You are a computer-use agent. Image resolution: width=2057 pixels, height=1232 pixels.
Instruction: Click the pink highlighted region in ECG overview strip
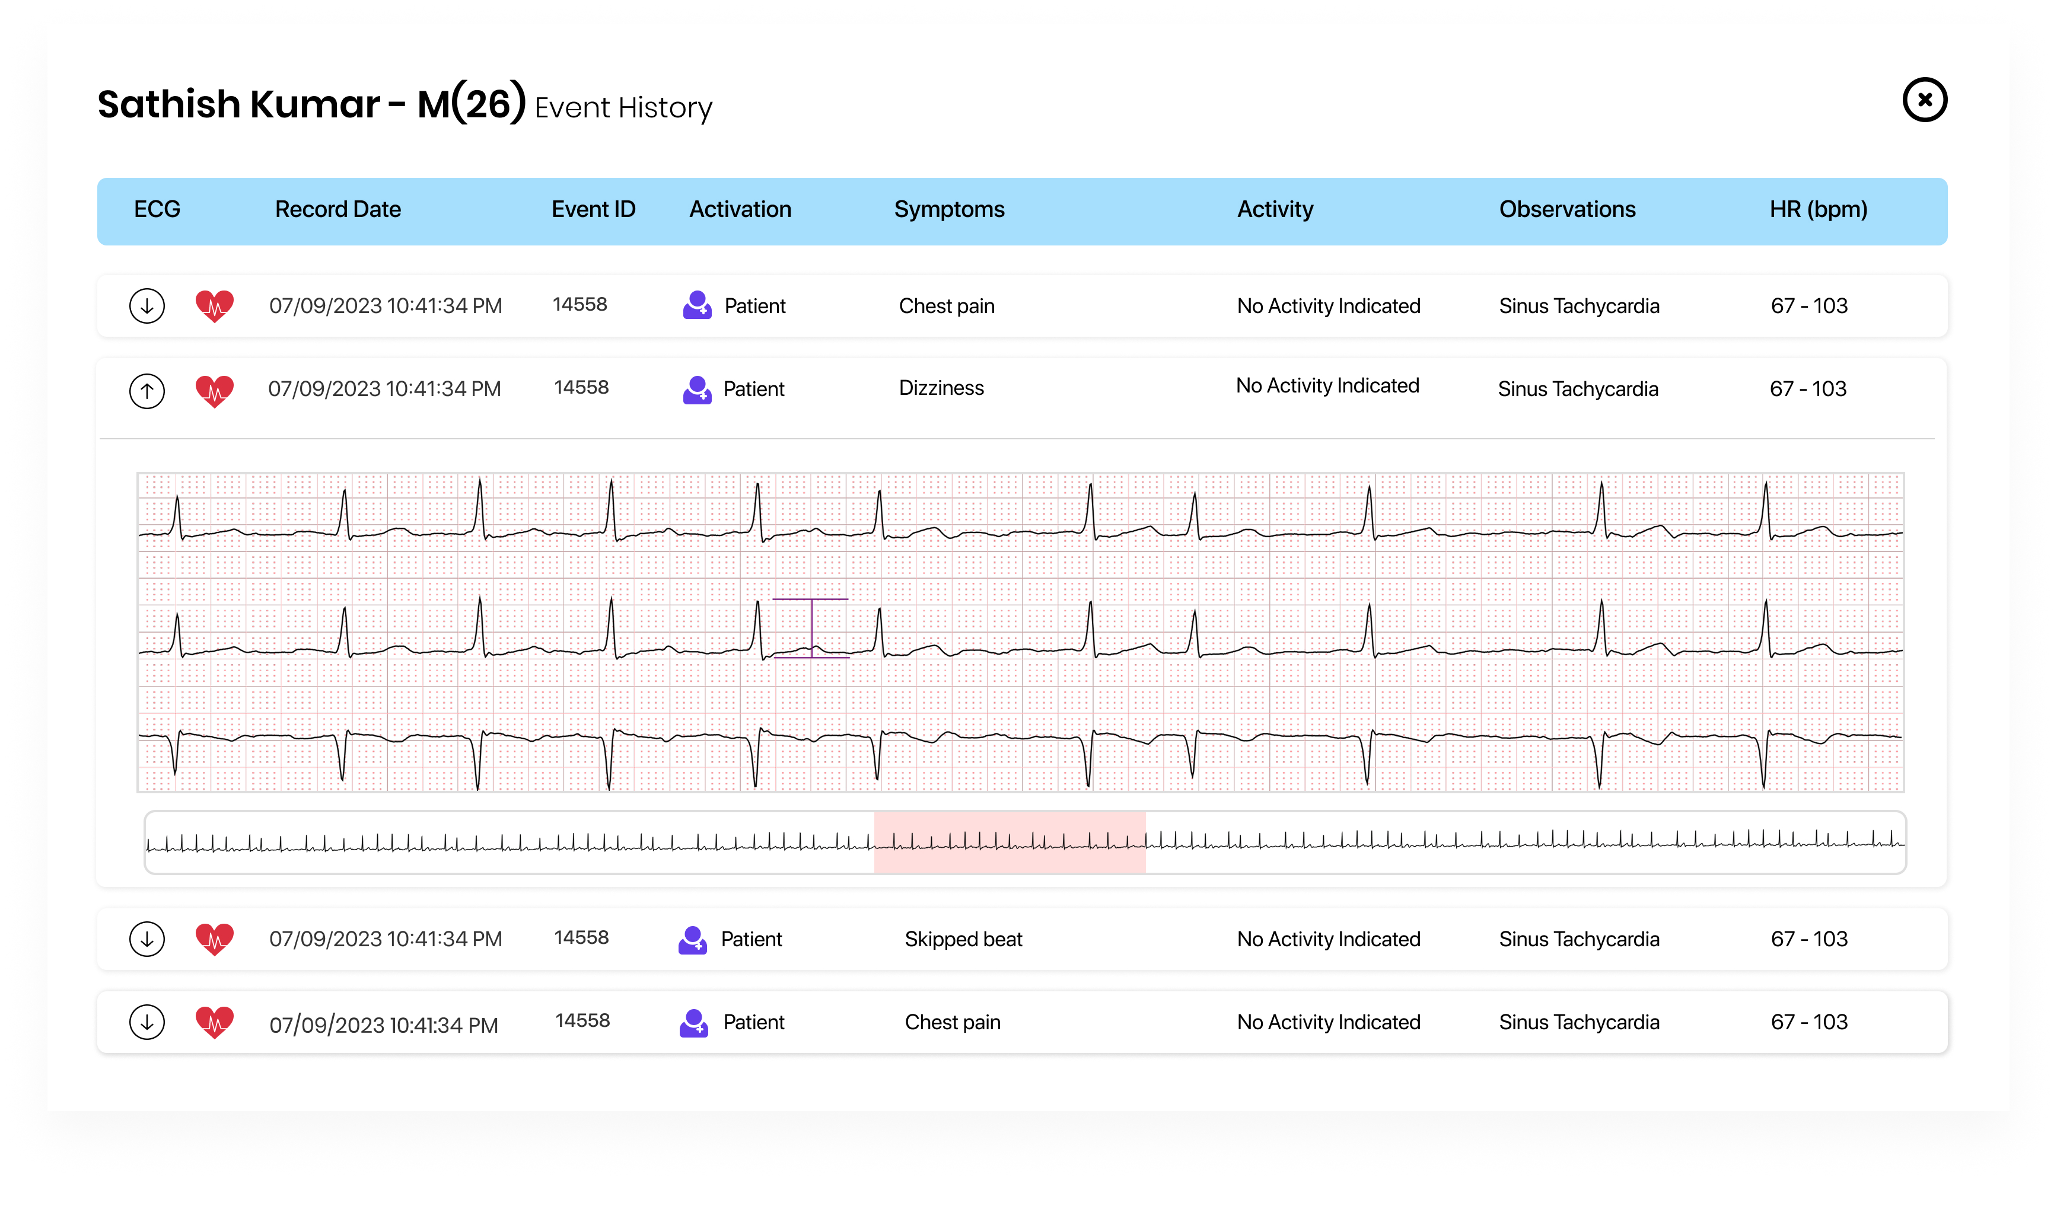1009,842
